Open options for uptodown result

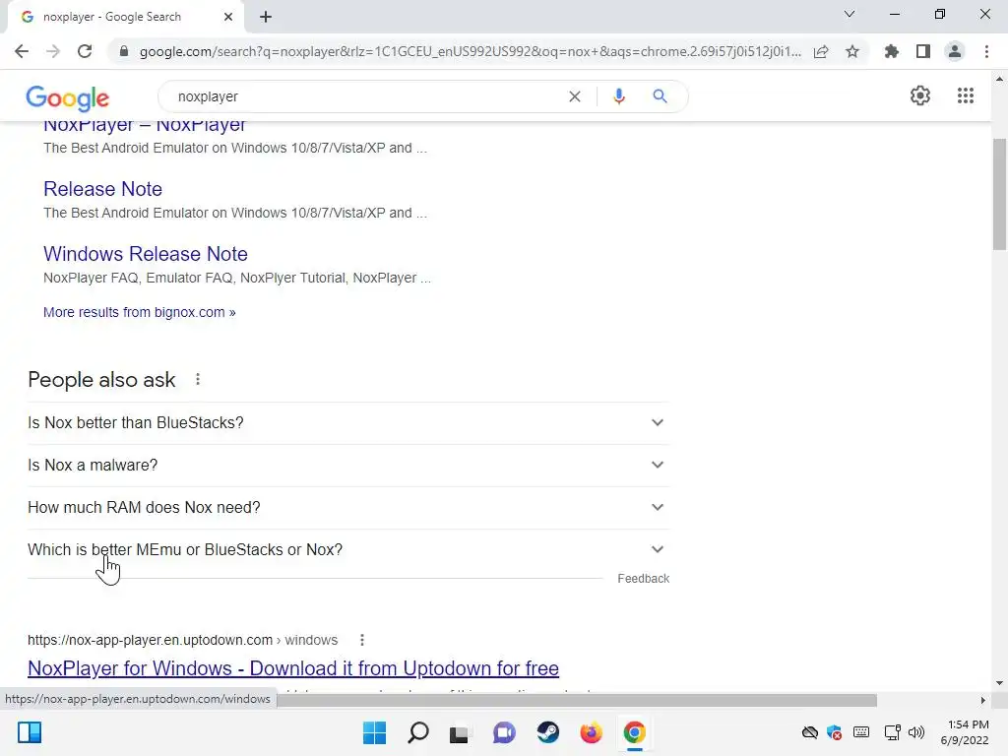(x=362, y=640)
